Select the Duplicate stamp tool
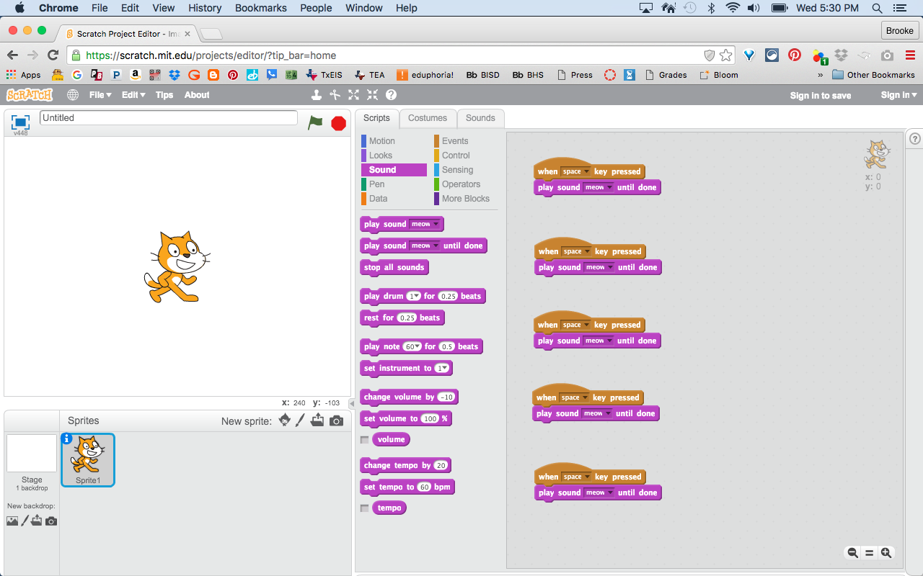 317,94
